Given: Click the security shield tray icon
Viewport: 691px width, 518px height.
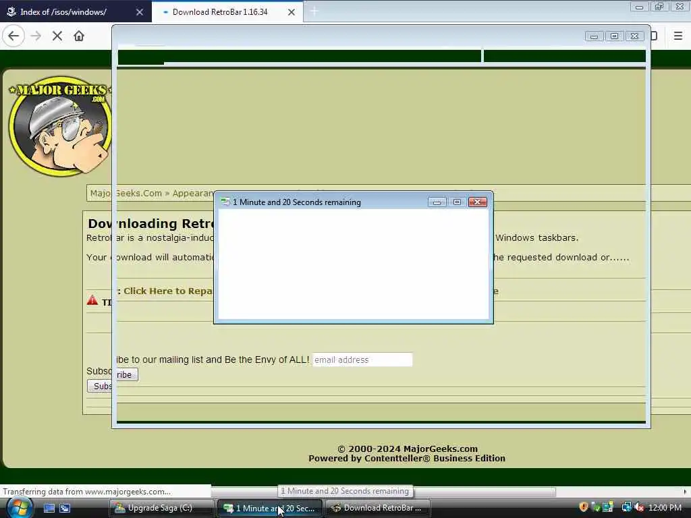Looking at the screenshot, I should pyautogui.click(x=584, y=507).
